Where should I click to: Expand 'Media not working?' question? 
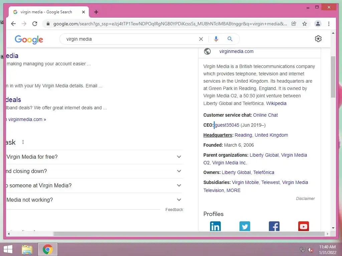click(95, 200)
